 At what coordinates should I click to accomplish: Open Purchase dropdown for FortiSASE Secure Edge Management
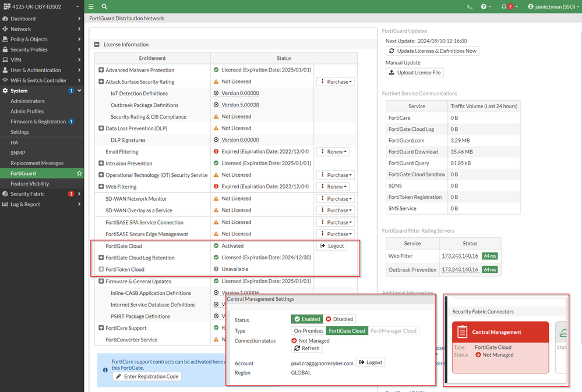coord(336,234)
